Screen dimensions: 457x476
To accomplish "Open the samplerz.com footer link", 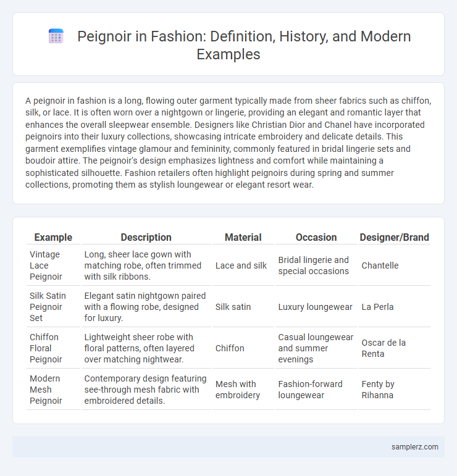I will [x=414, y=447].
